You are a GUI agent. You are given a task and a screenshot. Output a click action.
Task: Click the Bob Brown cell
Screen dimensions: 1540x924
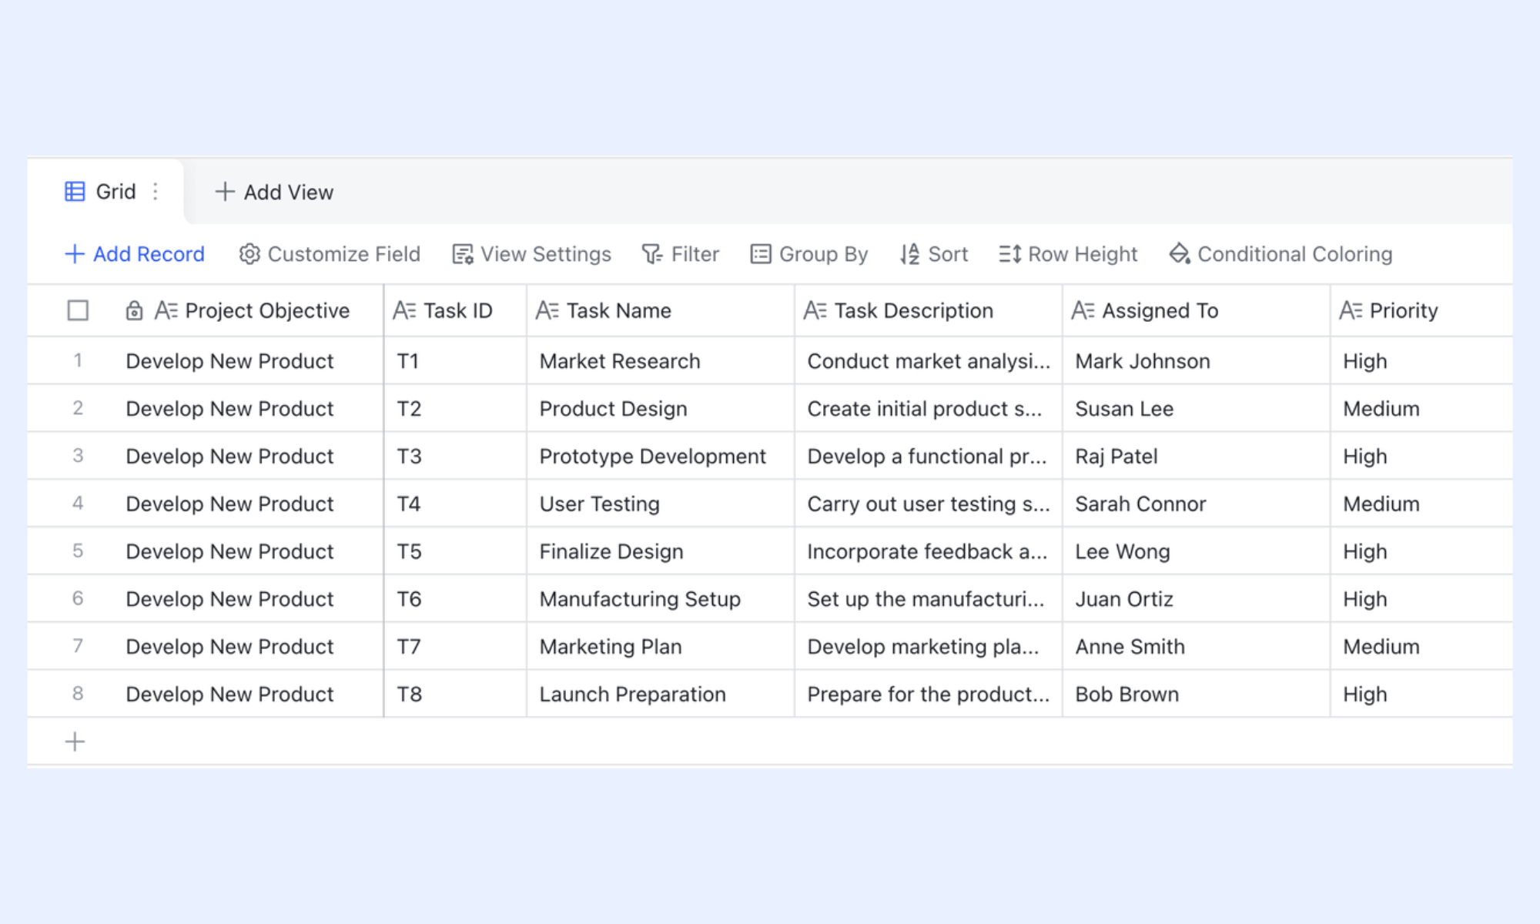[x=1197, y=694]
